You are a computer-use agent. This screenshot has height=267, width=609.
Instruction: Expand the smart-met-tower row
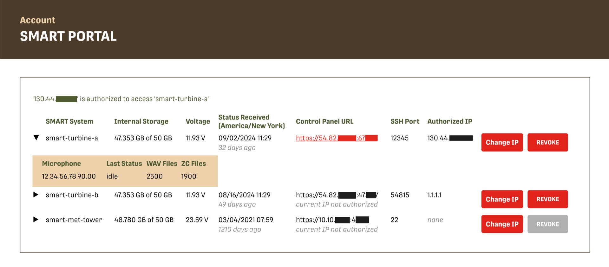click(x=36, y=220)
